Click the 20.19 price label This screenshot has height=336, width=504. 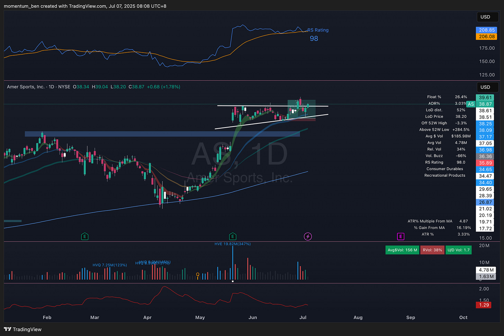pyautogui.click(x=485, y=215)
